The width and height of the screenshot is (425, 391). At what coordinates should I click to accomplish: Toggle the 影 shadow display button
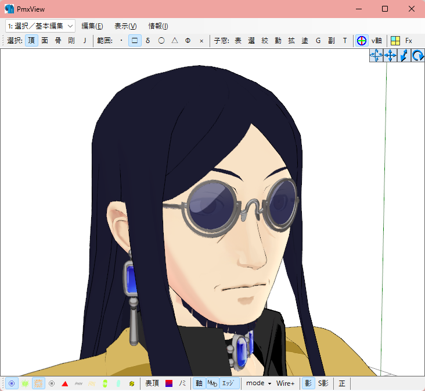tap(308, 383)
